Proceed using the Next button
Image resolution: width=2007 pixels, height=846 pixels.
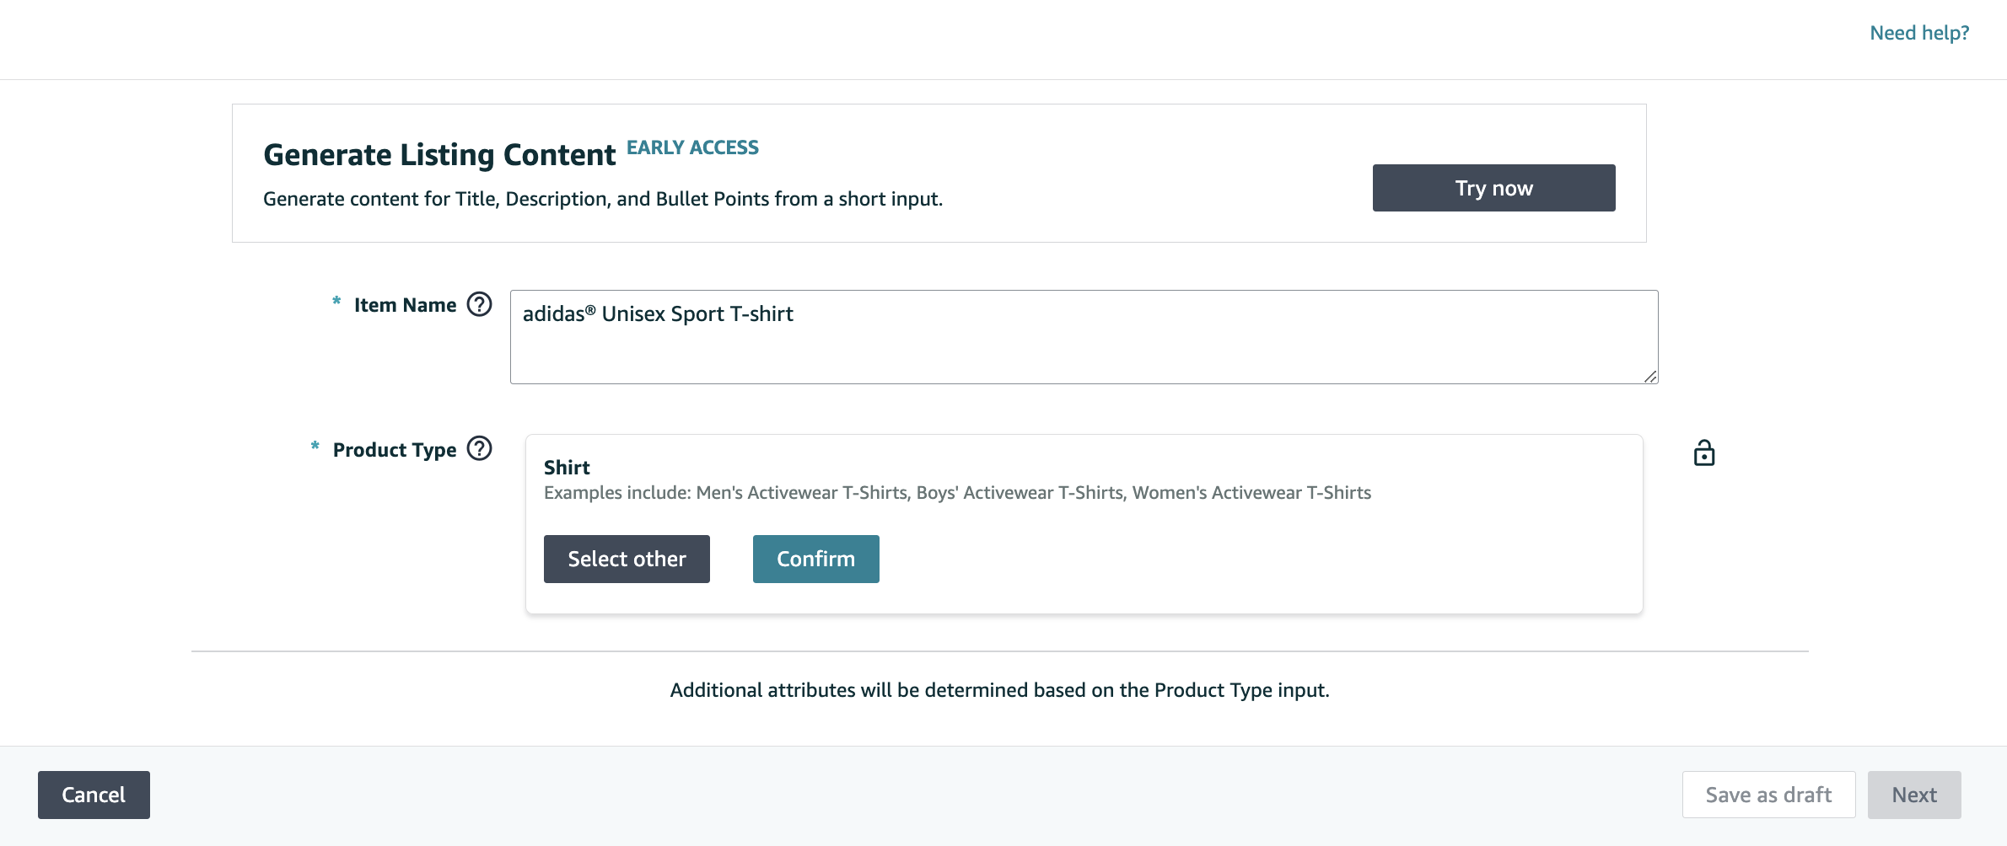(x=1914, y=794)
